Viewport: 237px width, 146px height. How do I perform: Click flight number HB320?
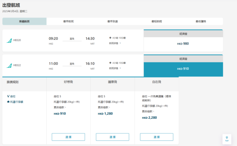17,40
